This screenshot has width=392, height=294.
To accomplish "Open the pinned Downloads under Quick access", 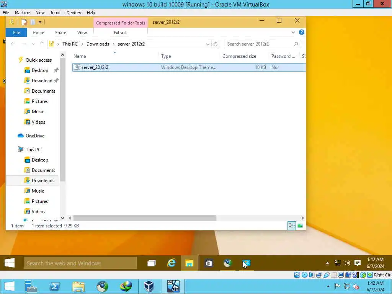I will pyautogui.click(x=42, y=81).
